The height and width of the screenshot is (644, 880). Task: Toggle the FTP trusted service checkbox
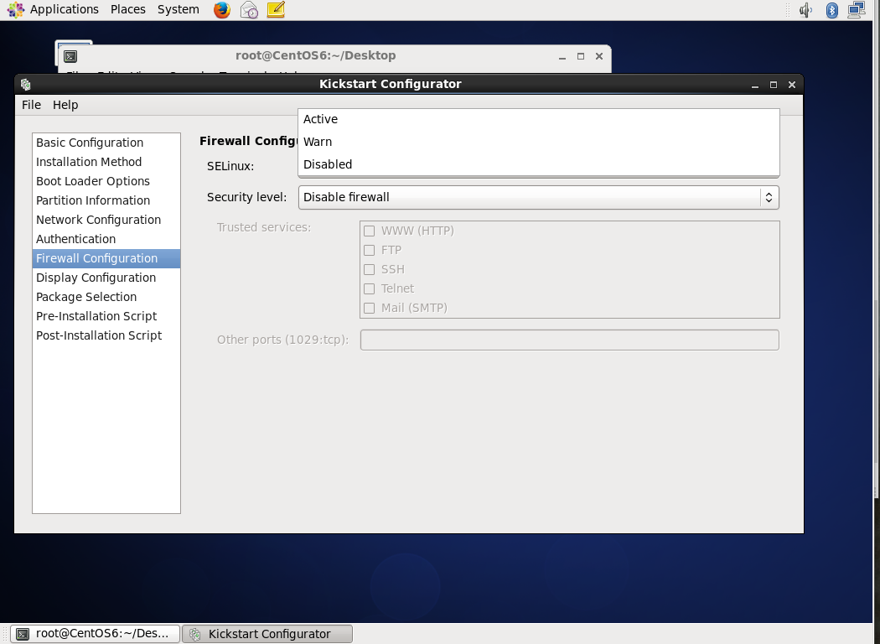pyautogui.click(x=370, y=250)
